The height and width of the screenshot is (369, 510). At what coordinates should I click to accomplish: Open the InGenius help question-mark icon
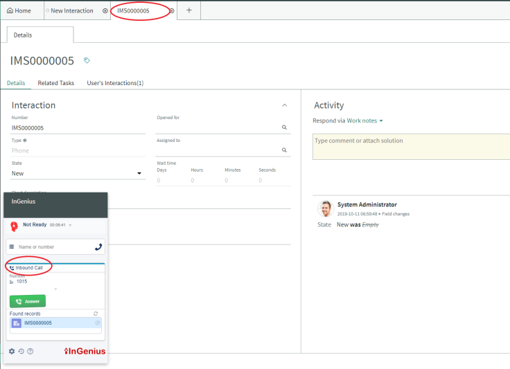30,351
